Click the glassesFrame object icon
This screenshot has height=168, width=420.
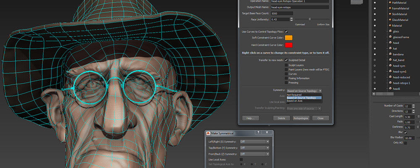389,37
